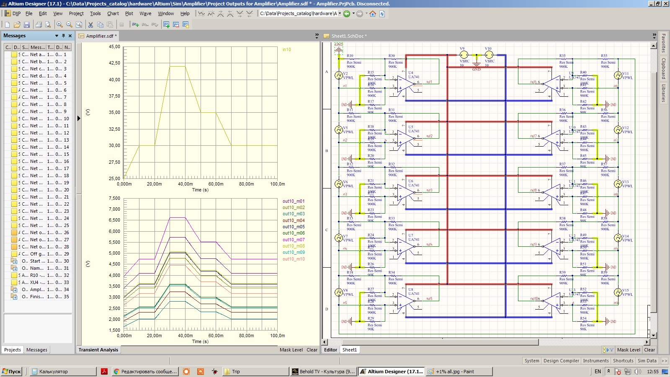Expand the black arrow splitter beside Messages
The height and width of the screenshot is (377, 670).
tap(79, 119)
